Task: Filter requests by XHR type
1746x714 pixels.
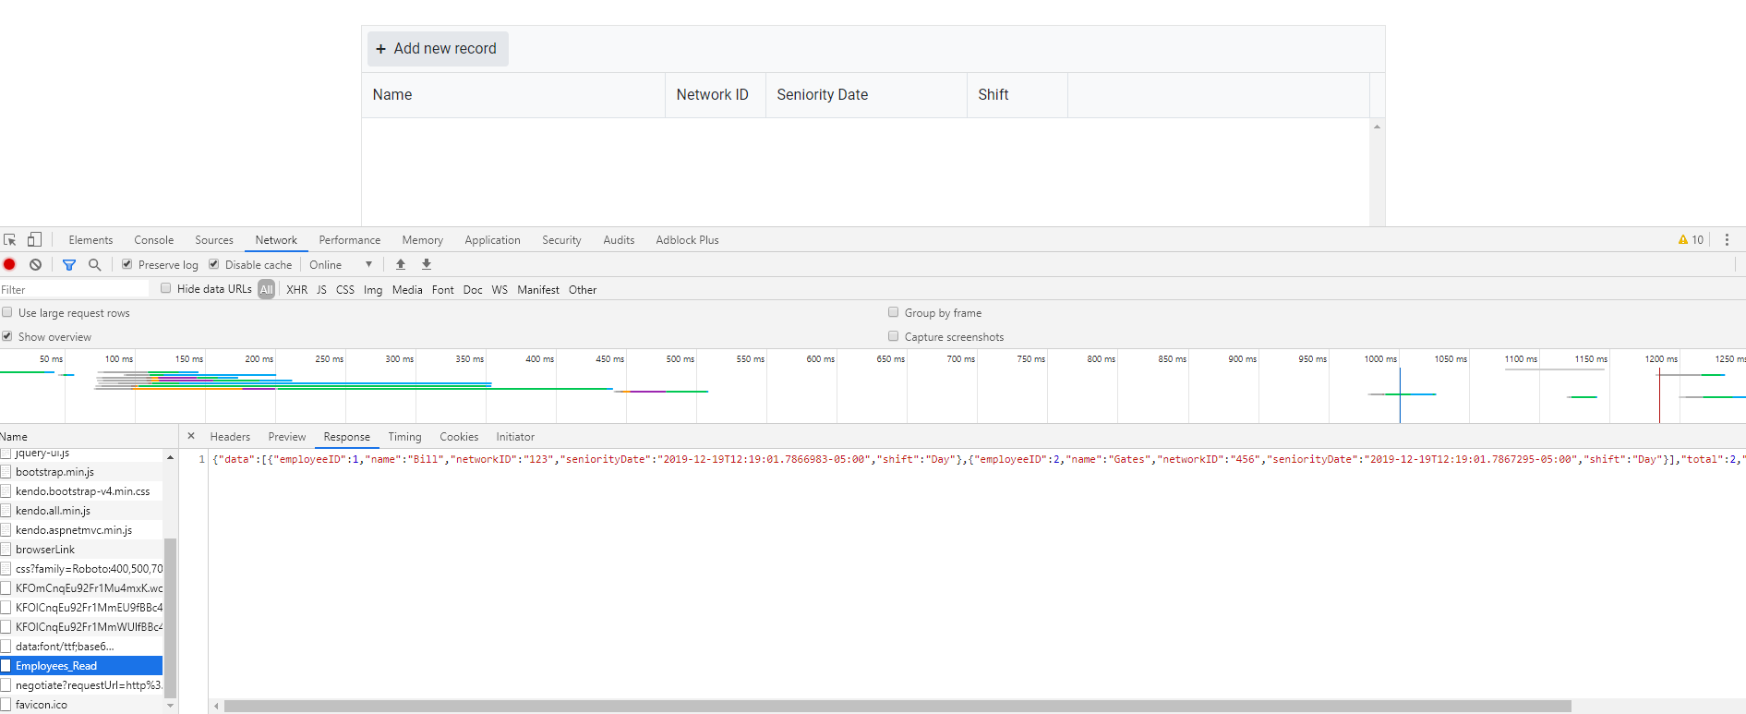Action: (x=297, y=290)
